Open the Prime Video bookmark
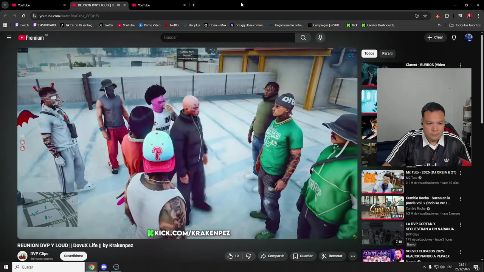Image resolution: width=484 pixels, height=272 pixels. coord(149,25)
